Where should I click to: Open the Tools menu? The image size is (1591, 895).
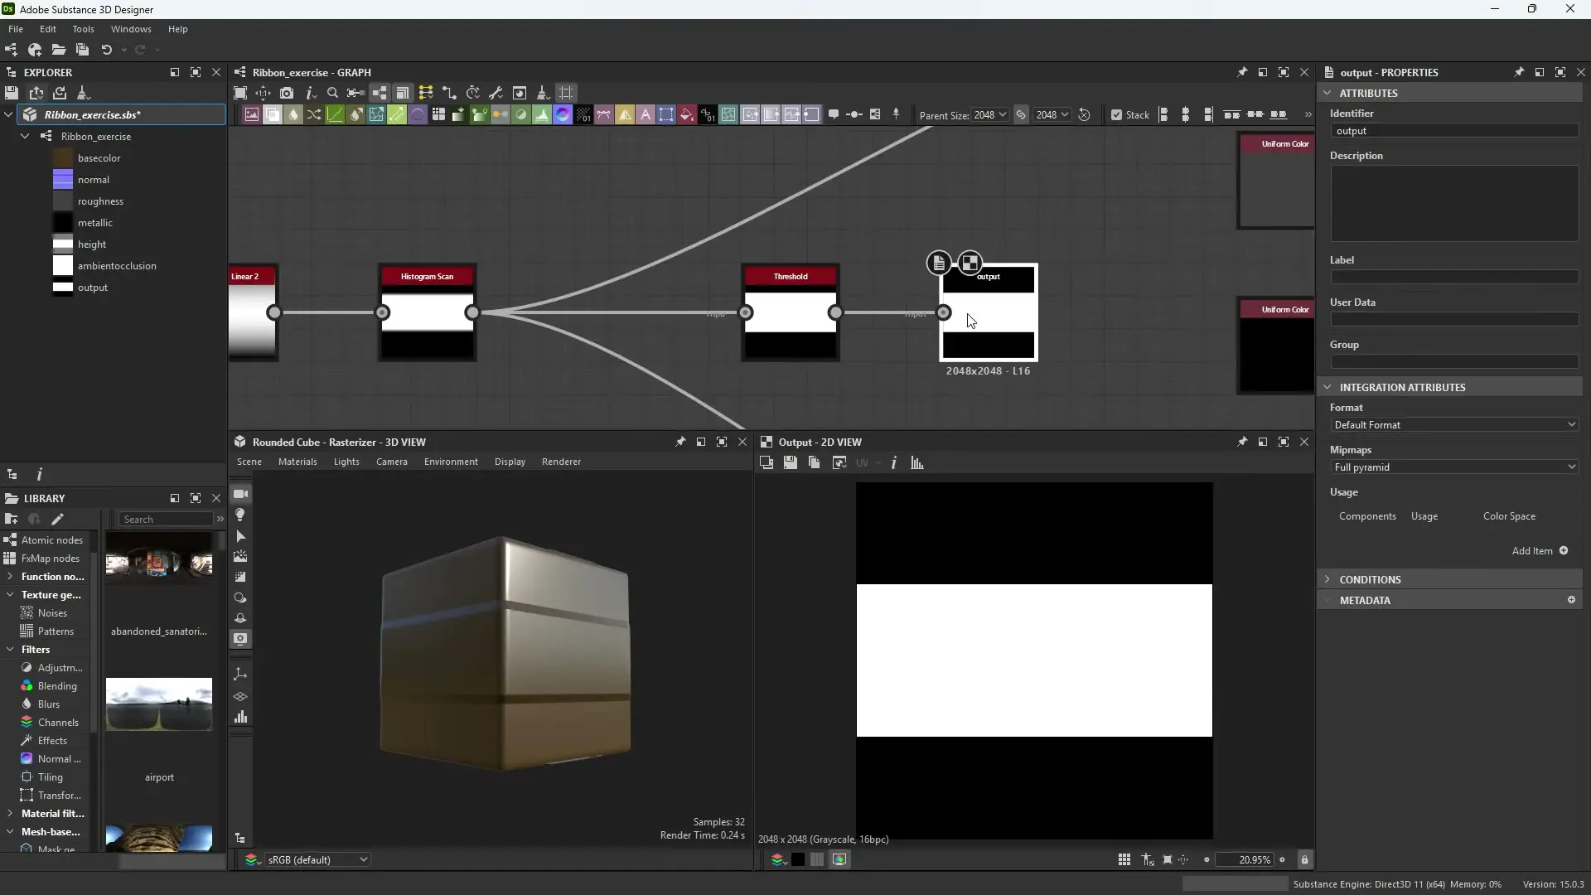83,29
